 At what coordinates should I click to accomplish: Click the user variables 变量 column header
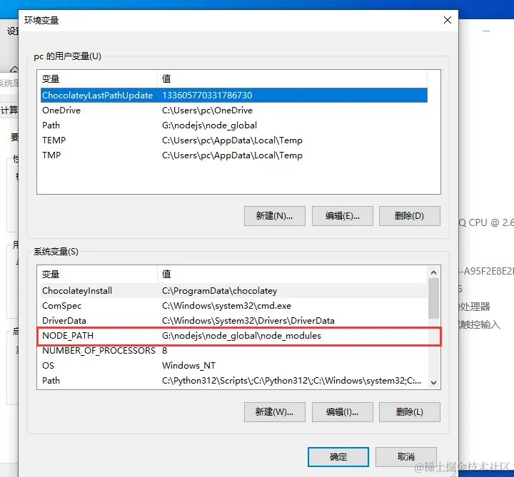coord(99,78)
